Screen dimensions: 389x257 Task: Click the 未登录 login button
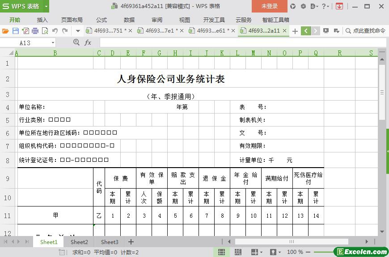[x=270, y=6]
